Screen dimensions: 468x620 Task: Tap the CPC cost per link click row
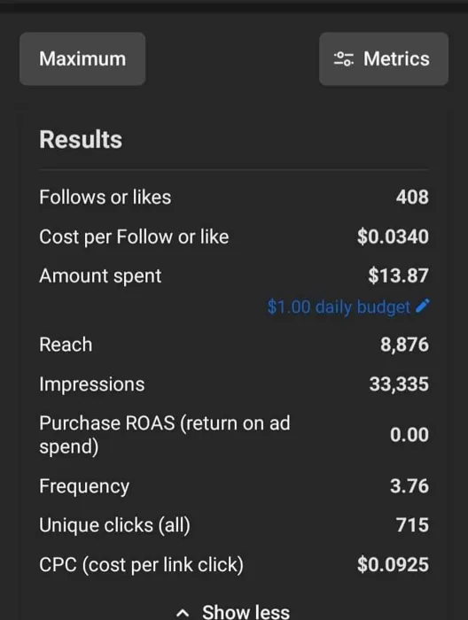click(x=234, y=564)
